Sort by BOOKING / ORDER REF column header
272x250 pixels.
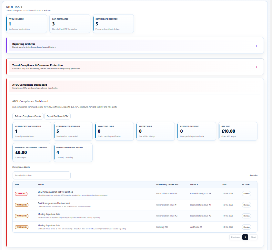click(167, 185)
